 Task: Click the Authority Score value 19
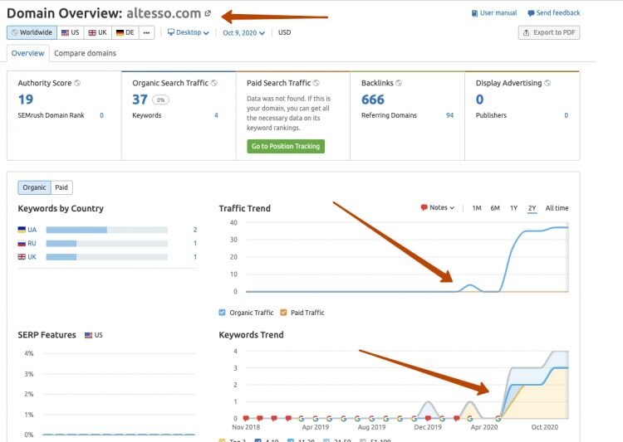click(26, 100)
